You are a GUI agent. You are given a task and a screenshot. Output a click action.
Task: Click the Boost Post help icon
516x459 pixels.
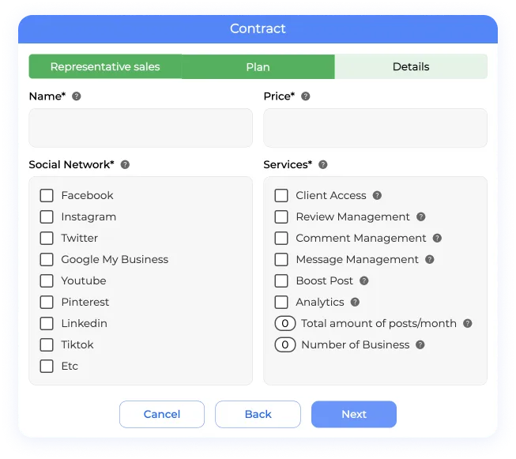(x=364, y=280)
